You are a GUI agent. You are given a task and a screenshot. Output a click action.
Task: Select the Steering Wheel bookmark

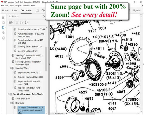[22, 68]
